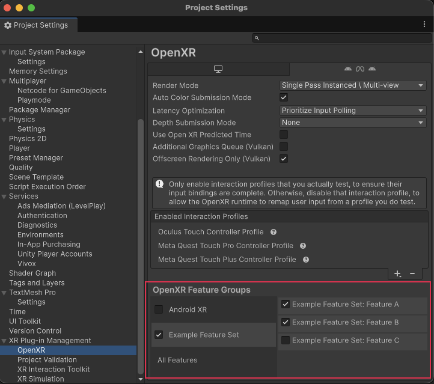Select Vivox service settings
The image size is (434, 384).
click(26, 264)
